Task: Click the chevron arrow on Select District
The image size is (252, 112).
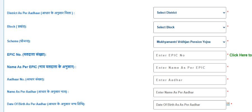Action: coord(224,13)
